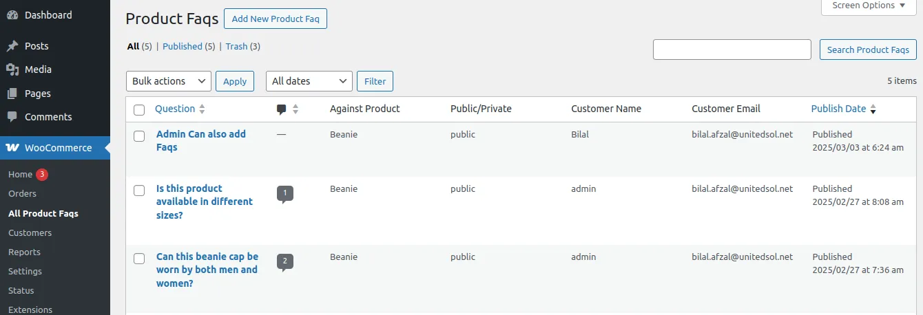Viewport: 923px width, 315px height.
Task: Click the Add New Product Faq button
Action: click(276, 19)
